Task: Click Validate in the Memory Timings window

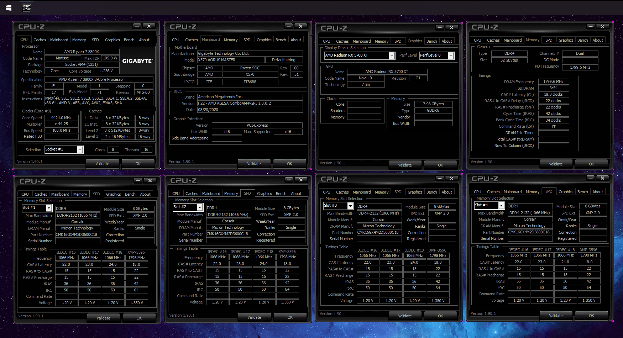Action: click(x=556, y=164)
